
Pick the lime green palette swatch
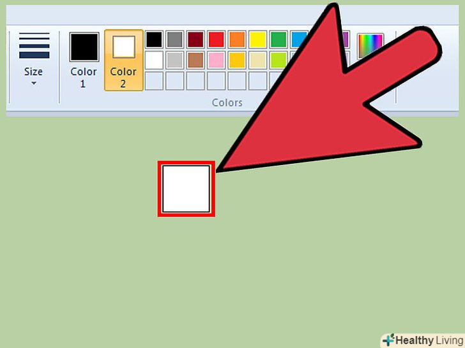(278, 60)
